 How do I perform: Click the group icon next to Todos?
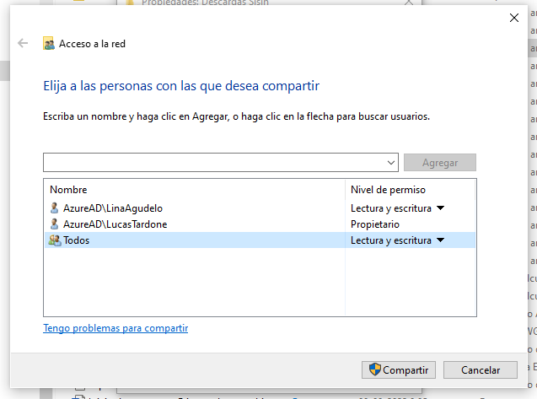[55, 240]
